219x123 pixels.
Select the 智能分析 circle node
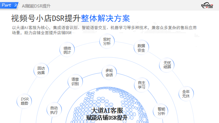point(160,111)
